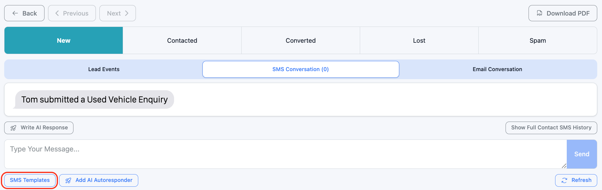Click the message box resize handle

pos(564,166)
